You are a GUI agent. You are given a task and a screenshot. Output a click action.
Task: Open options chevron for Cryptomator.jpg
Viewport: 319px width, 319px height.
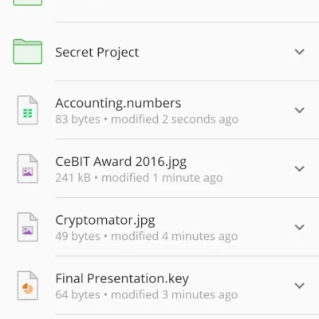tap(300, 227)
